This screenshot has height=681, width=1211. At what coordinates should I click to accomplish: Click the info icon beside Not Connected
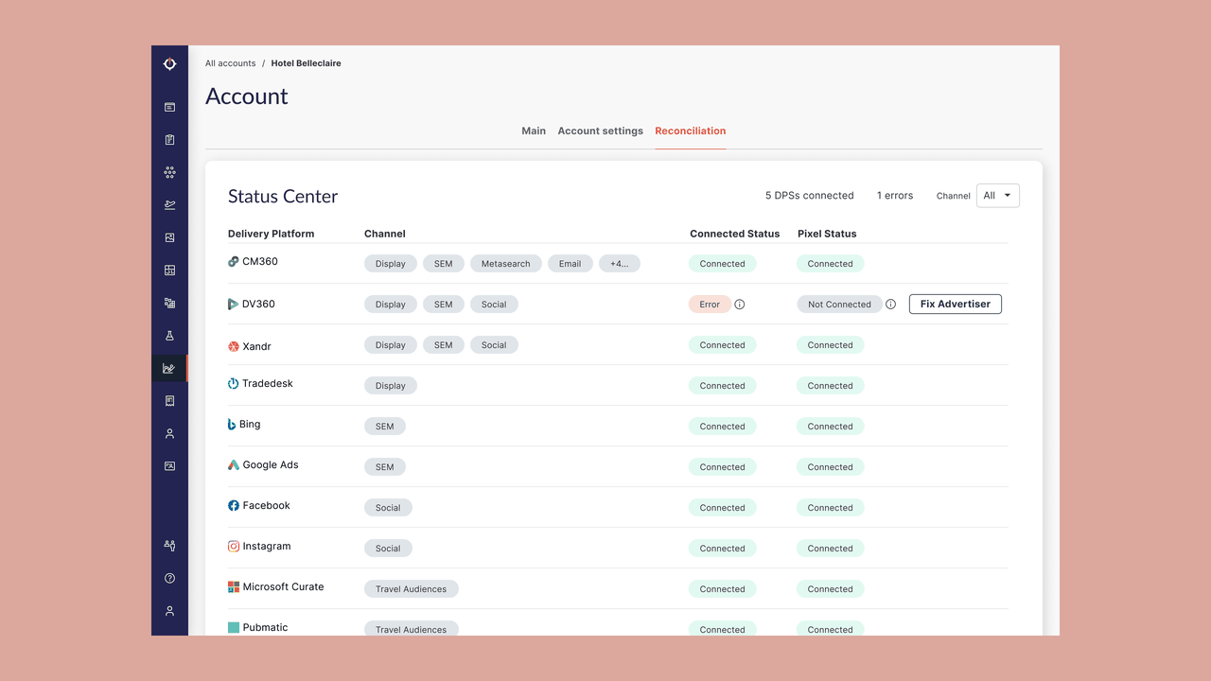coord(890,305)
